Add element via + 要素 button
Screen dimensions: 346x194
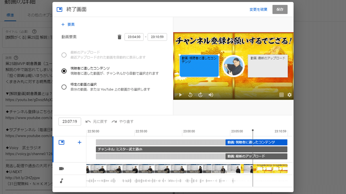click(68, 24)
